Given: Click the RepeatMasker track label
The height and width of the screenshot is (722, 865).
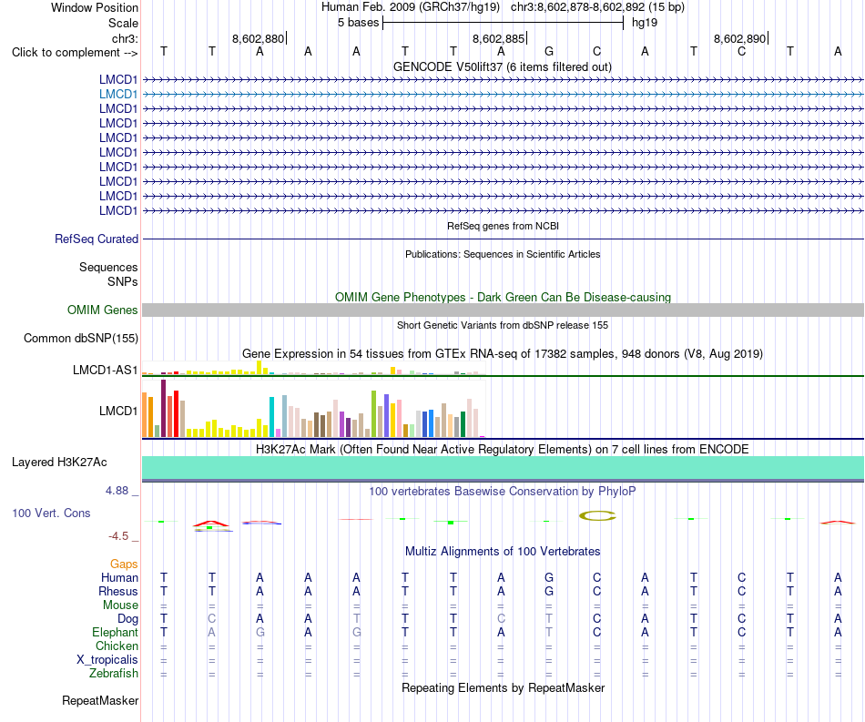Looking at the screenshot, I should tap(100, 700).
